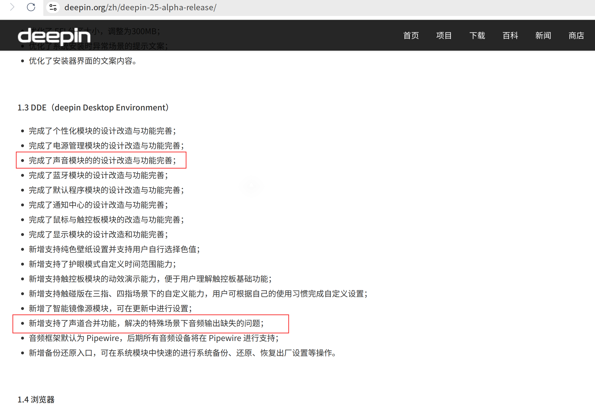Click the line 新增支持了护眼模式自定义时间范围能力
Viewport: 595px width, 409px height.
click(103, 264)
